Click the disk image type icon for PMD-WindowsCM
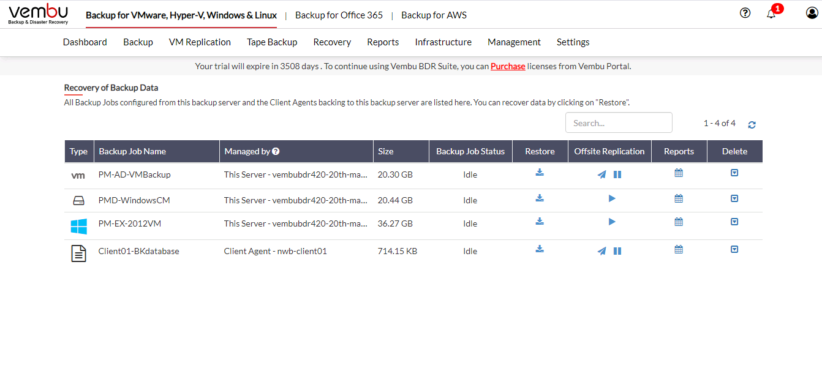 click(x=78, y=201)
